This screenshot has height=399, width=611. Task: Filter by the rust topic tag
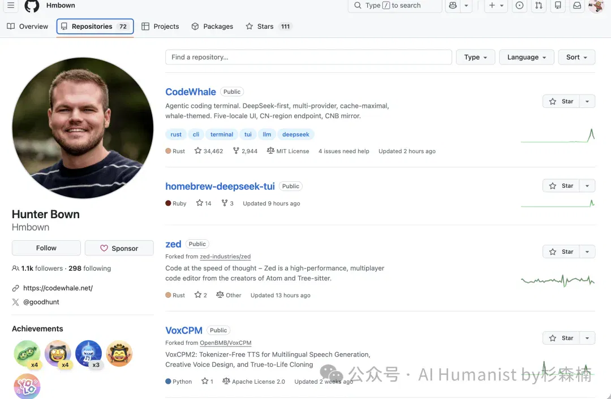click(x=176, y=135)
